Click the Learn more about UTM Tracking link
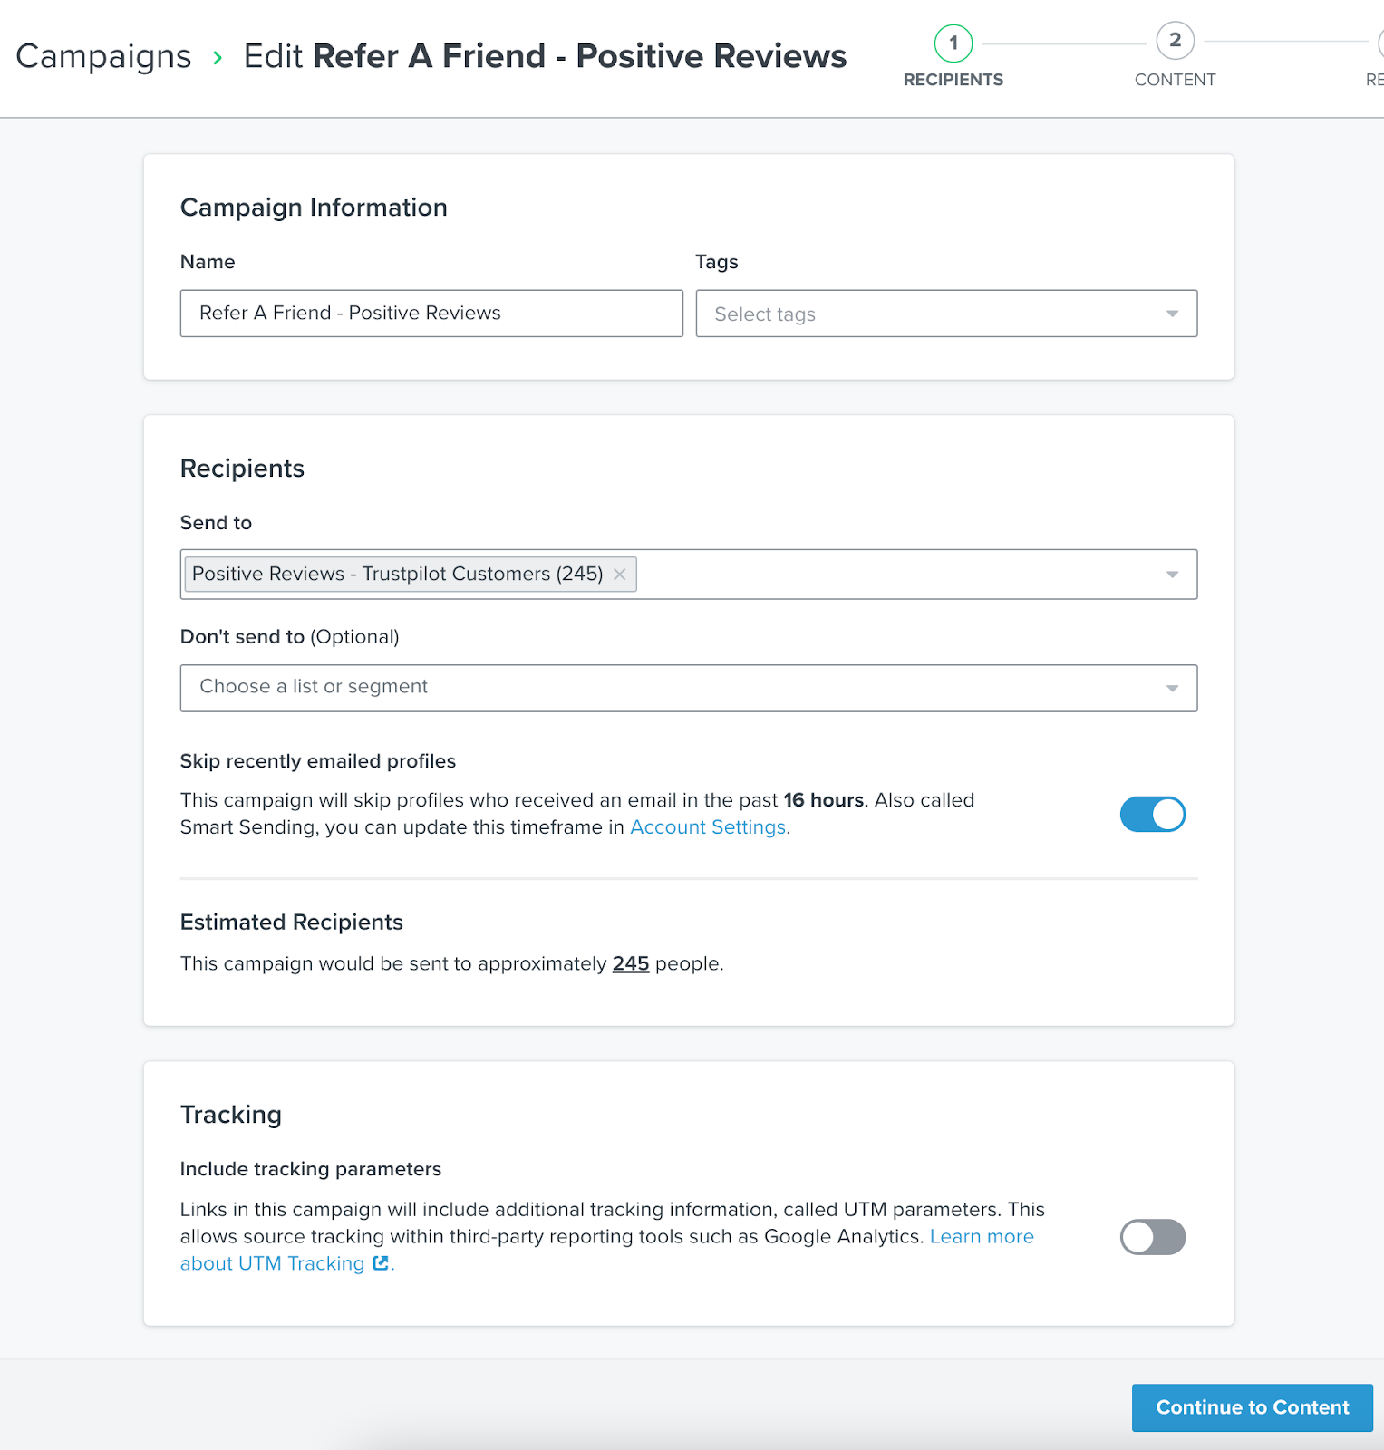The height and width of the screenshot is (1450, 1384). point(982,1237)
